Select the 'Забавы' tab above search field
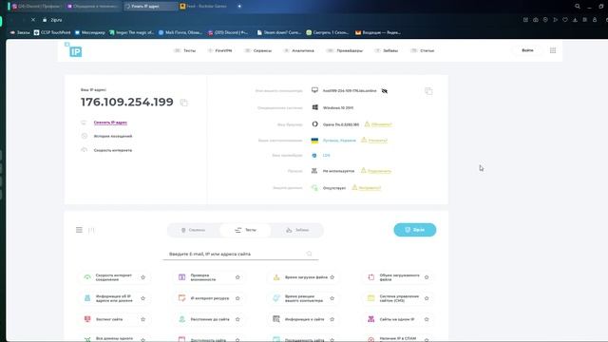Viewport: 608px width, 342px height. point(297,230)
